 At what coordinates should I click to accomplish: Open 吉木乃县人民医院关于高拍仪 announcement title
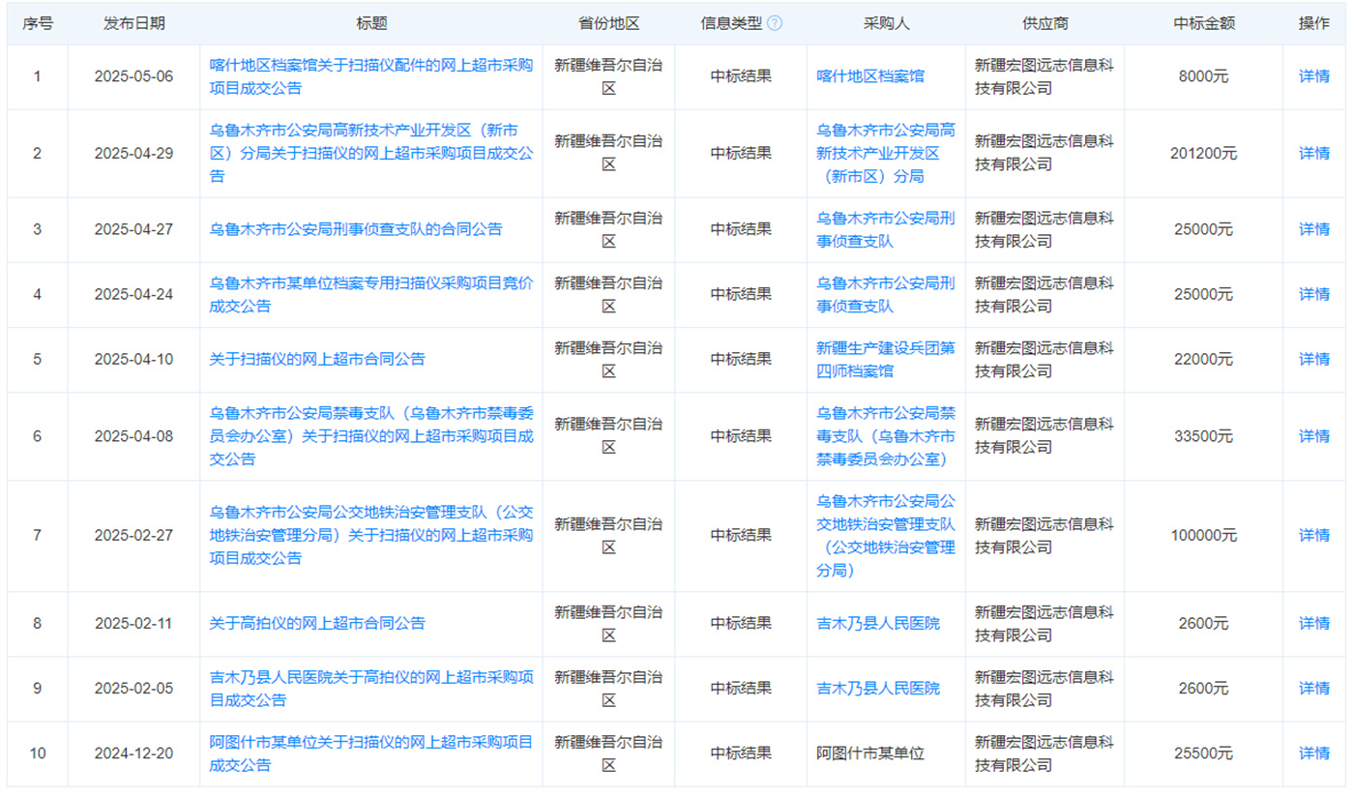(371, 689)
